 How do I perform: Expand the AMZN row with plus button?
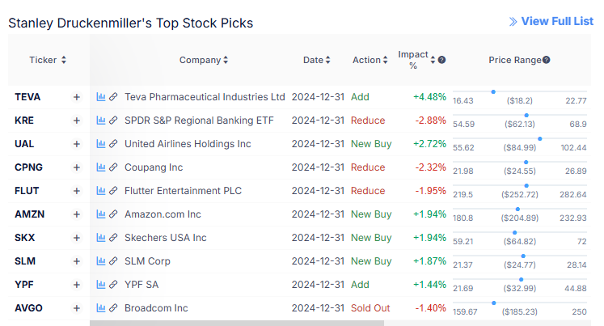click(77, 214)
